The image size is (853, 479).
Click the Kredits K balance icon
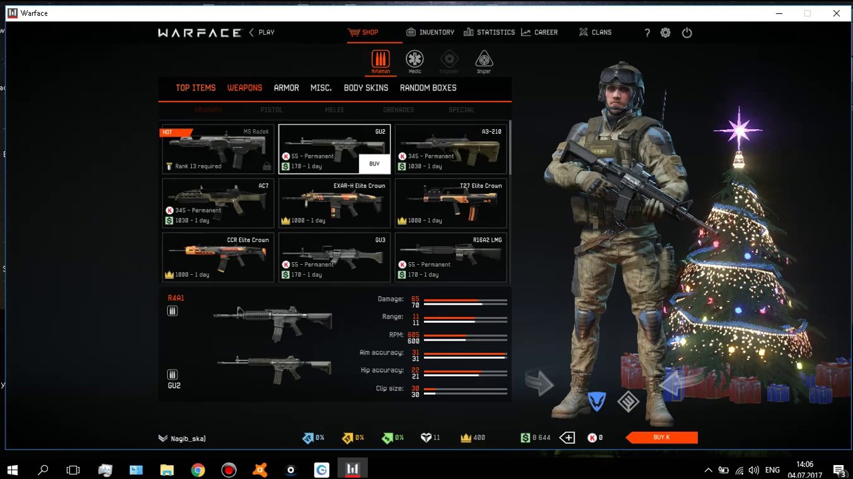click(x=591, y=438)
